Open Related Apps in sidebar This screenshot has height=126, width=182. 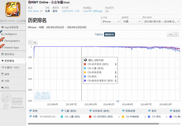[x=13, y=48]
